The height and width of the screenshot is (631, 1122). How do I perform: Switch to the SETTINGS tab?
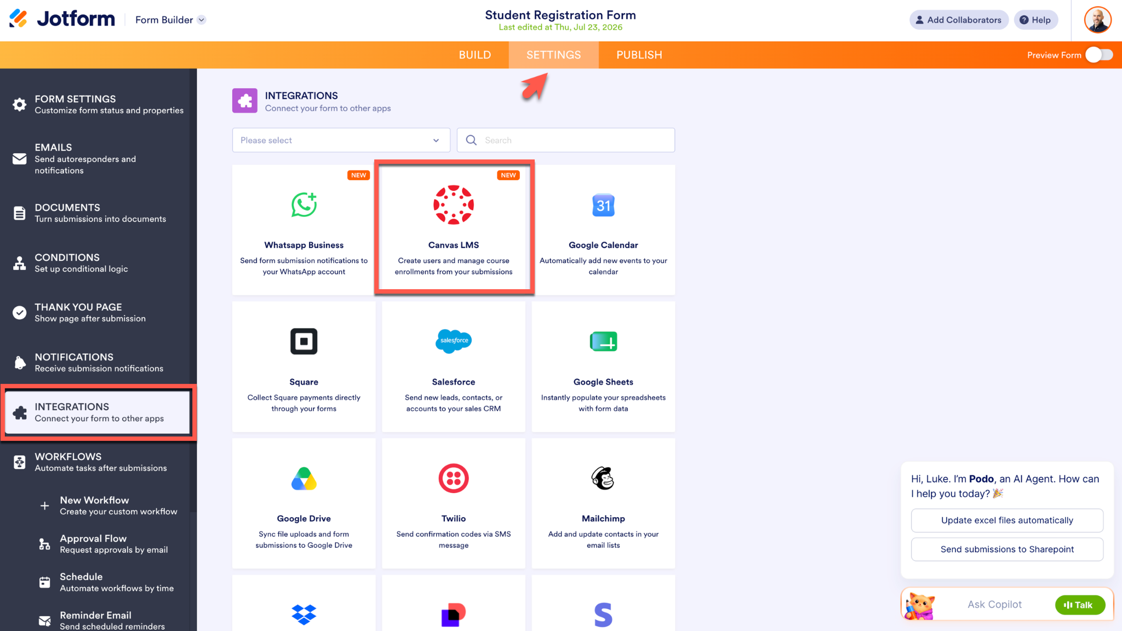click(x=553, y=55)
